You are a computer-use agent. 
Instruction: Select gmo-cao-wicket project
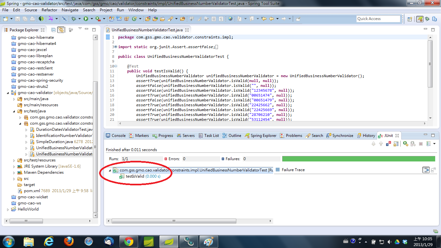coord(29,197)
